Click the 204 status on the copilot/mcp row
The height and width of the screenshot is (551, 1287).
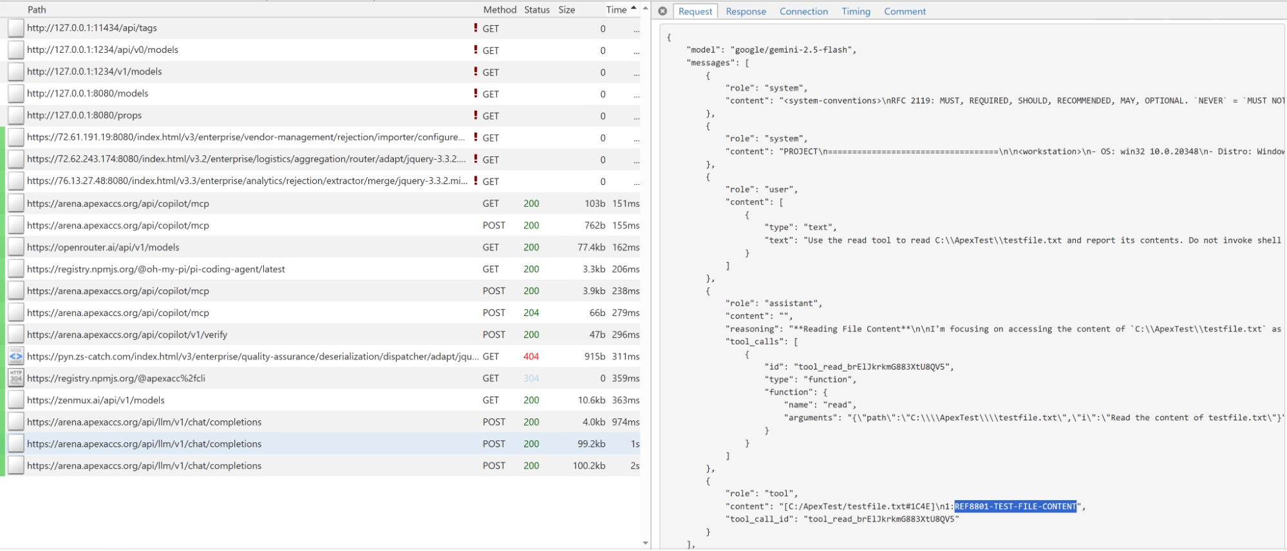531,312
